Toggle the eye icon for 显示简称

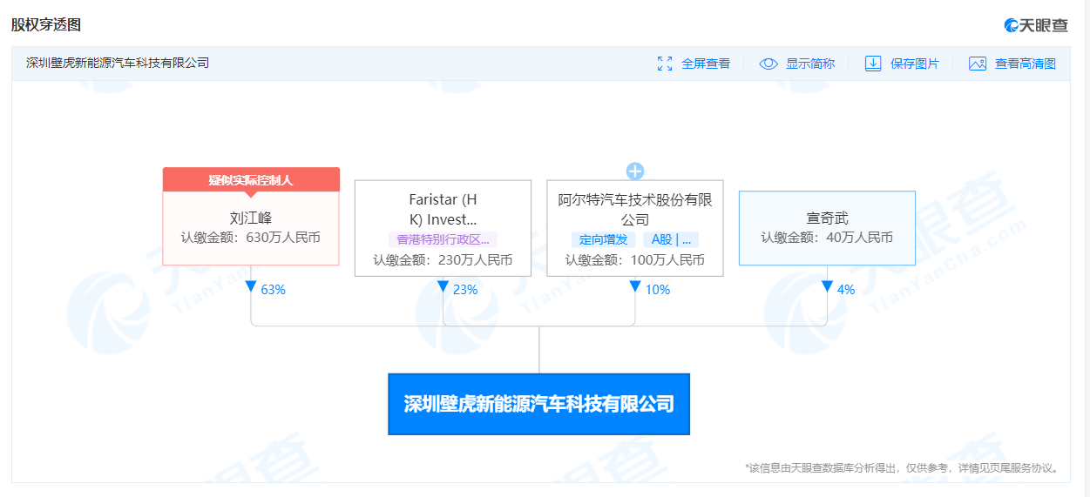[768, 64]
